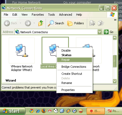Click the blue refresh-arrow quick launch icon

62,111
